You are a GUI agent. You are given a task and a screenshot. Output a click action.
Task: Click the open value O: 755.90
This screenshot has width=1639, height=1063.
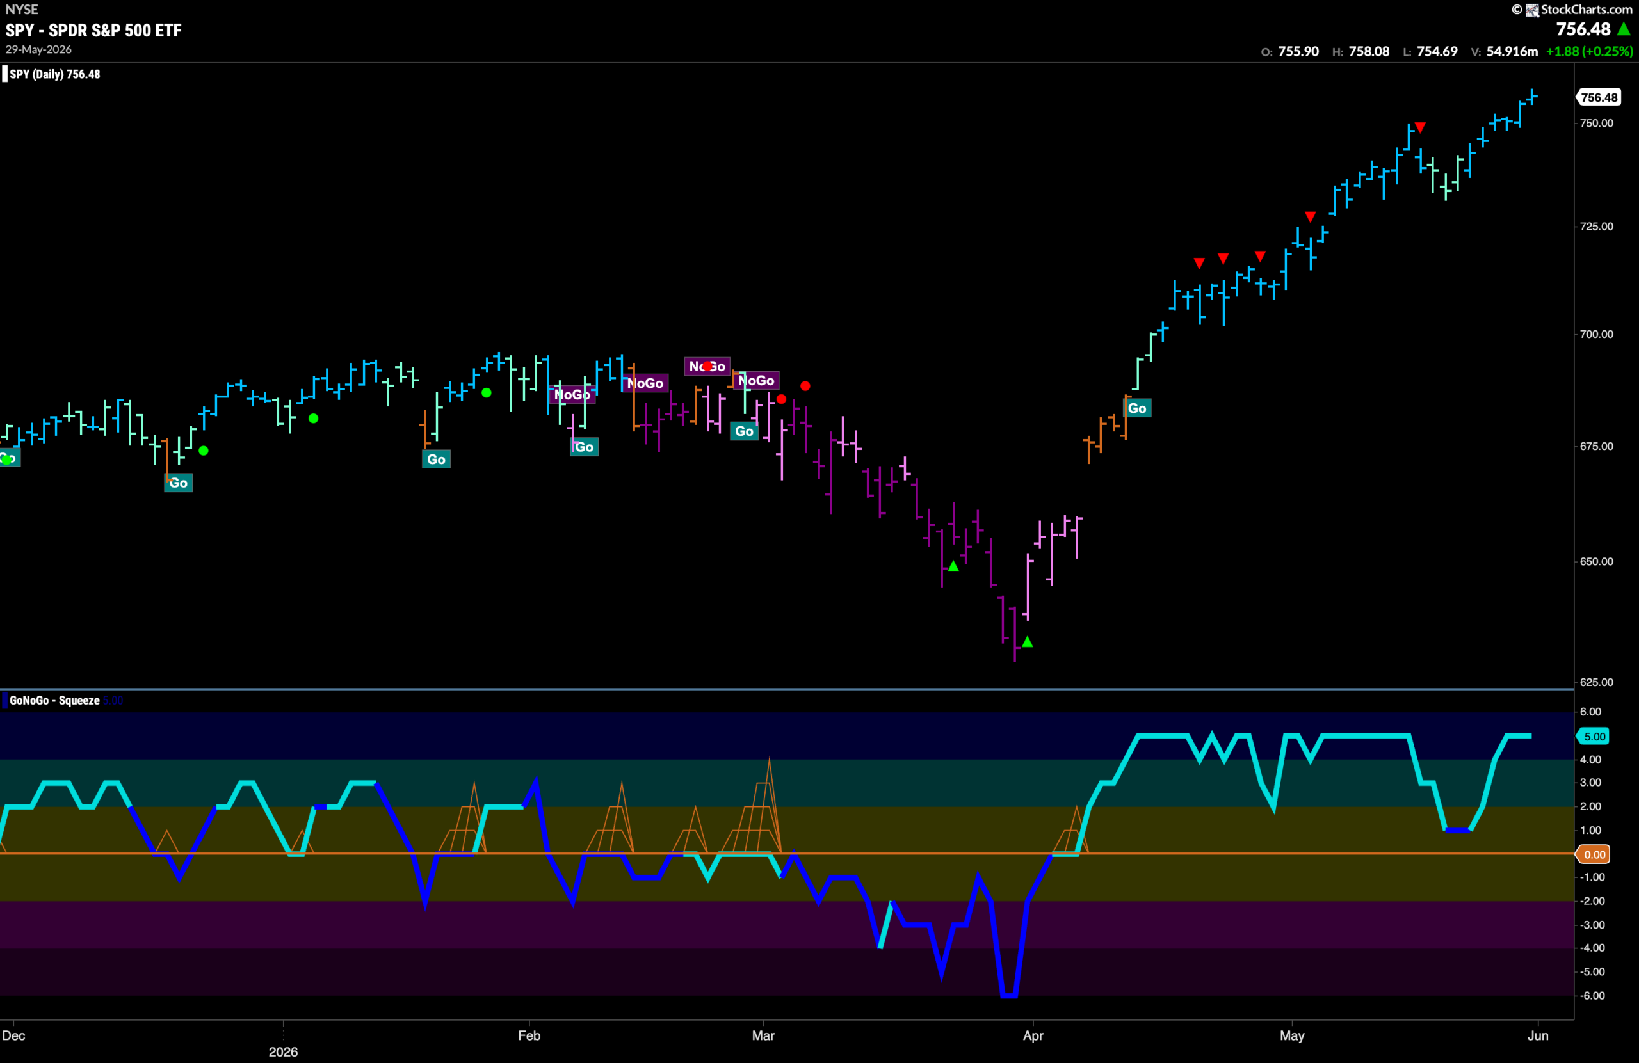click(x=1290, y=52)
